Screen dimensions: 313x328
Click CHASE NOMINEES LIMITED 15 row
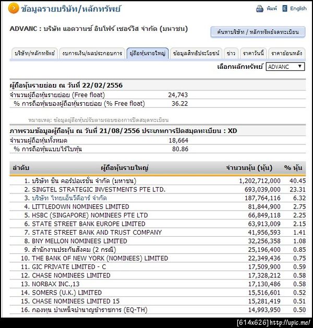click(158, 301)
